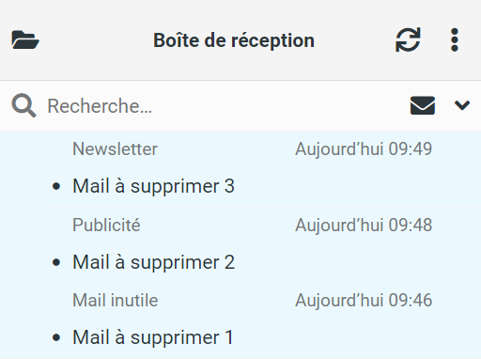The width and height of the screenshot is (481, 359).
Task: Click the search magnifier icon
Action: point(23,105)
